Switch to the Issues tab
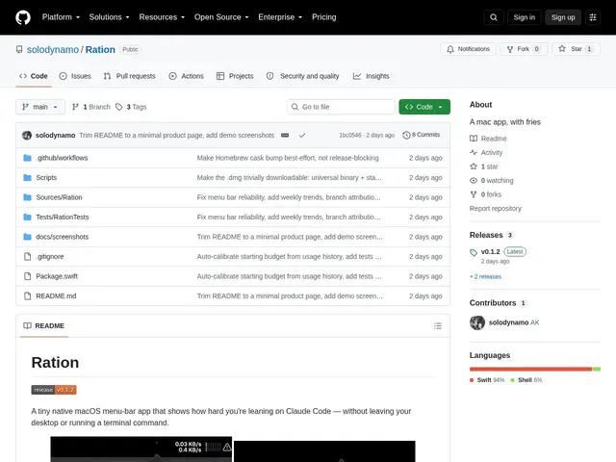This screenshot has width=616, height=462. [75, 76]
